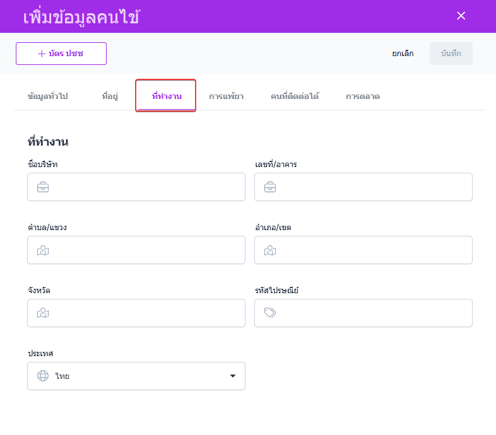
Task: Click the tag icon in postal code field
Action: click(270, 313)
